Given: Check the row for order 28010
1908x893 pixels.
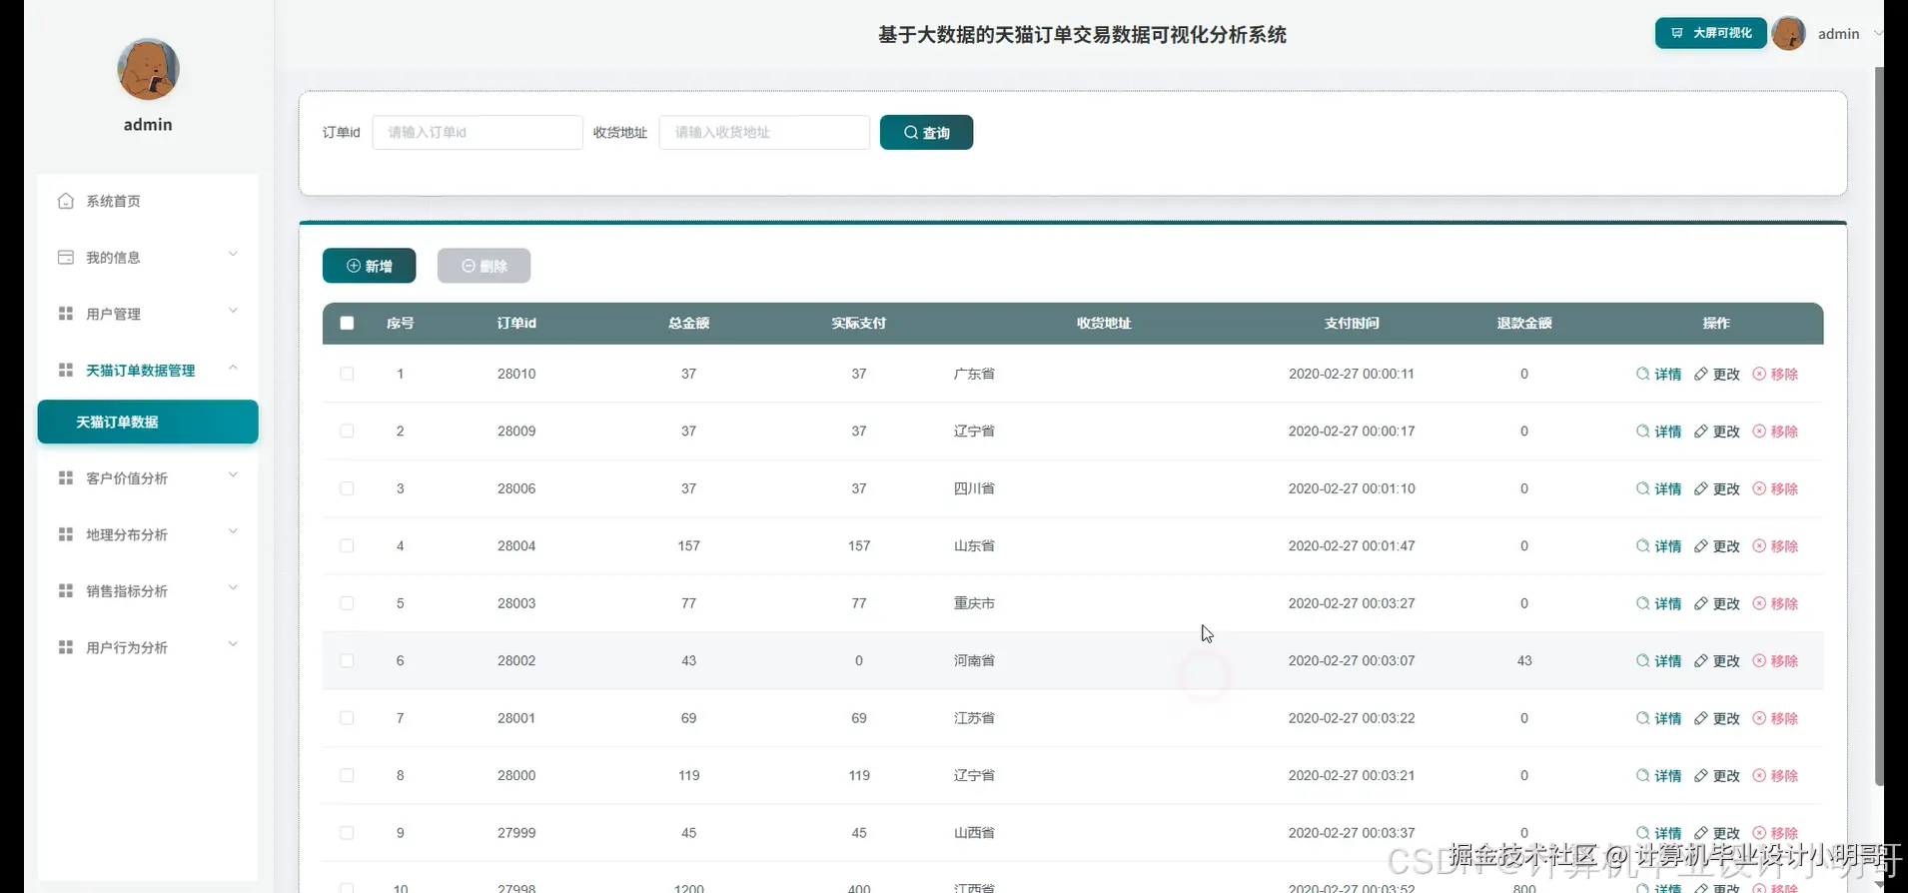Looking at the screenshot, I should 347,374.
